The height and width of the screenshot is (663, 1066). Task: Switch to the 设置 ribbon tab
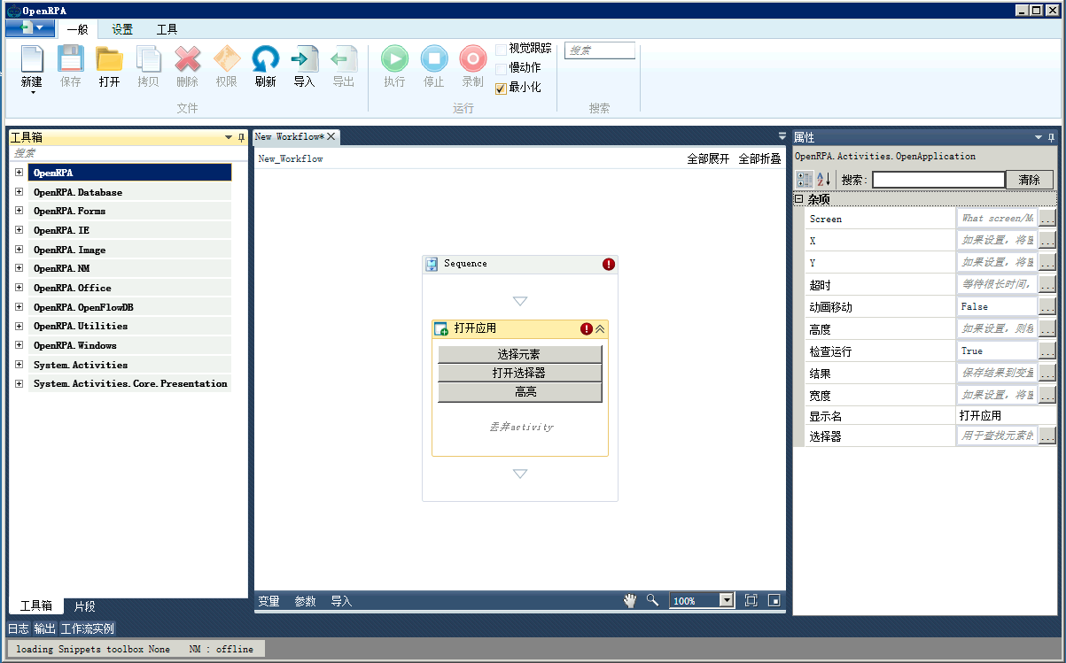(x=122, y=29)
